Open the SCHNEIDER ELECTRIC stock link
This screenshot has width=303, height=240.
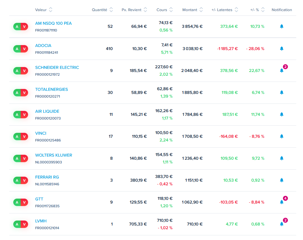57,67
